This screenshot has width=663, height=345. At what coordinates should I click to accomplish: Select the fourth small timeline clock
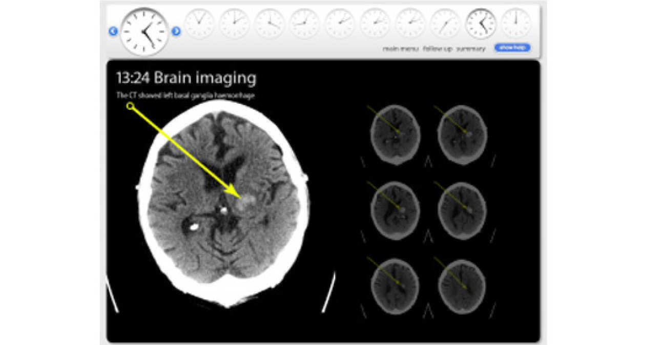click(304, 24)
